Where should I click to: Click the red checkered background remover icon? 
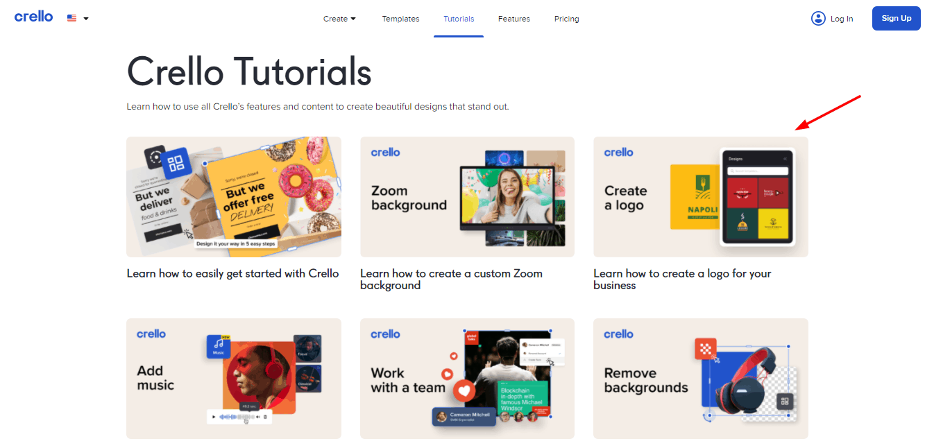(x=706, y=349)
